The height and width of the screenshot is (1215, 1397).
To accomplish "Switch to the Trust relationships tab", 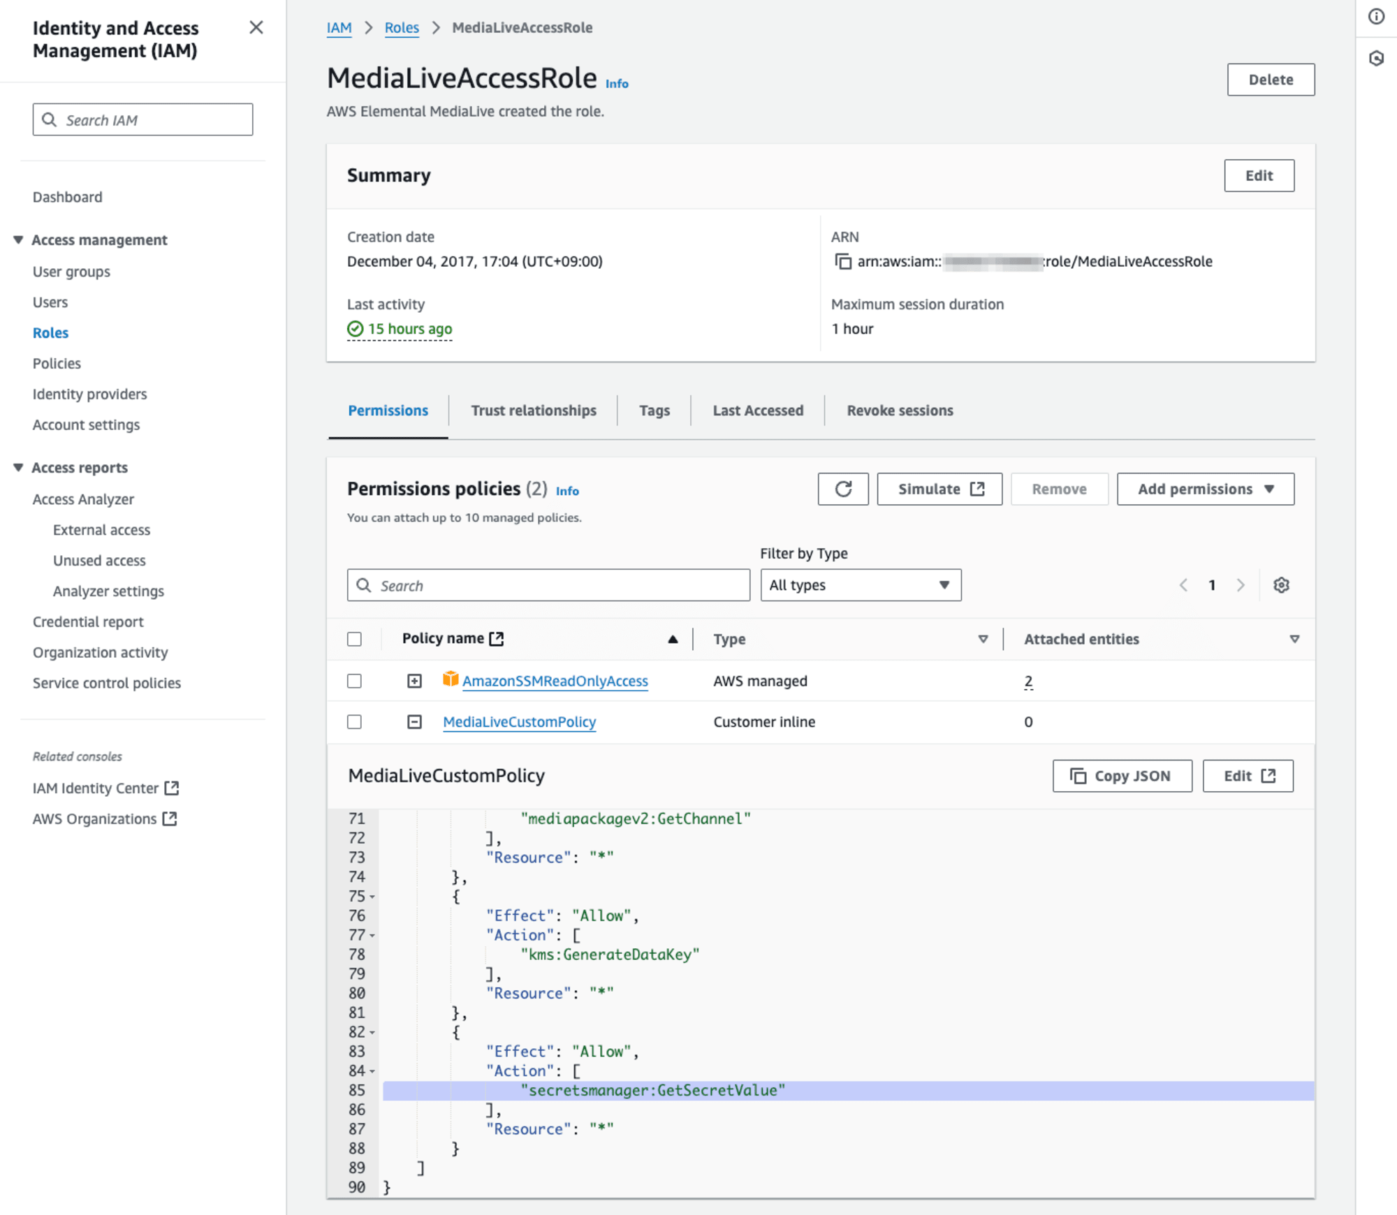I will coord(534,411).
